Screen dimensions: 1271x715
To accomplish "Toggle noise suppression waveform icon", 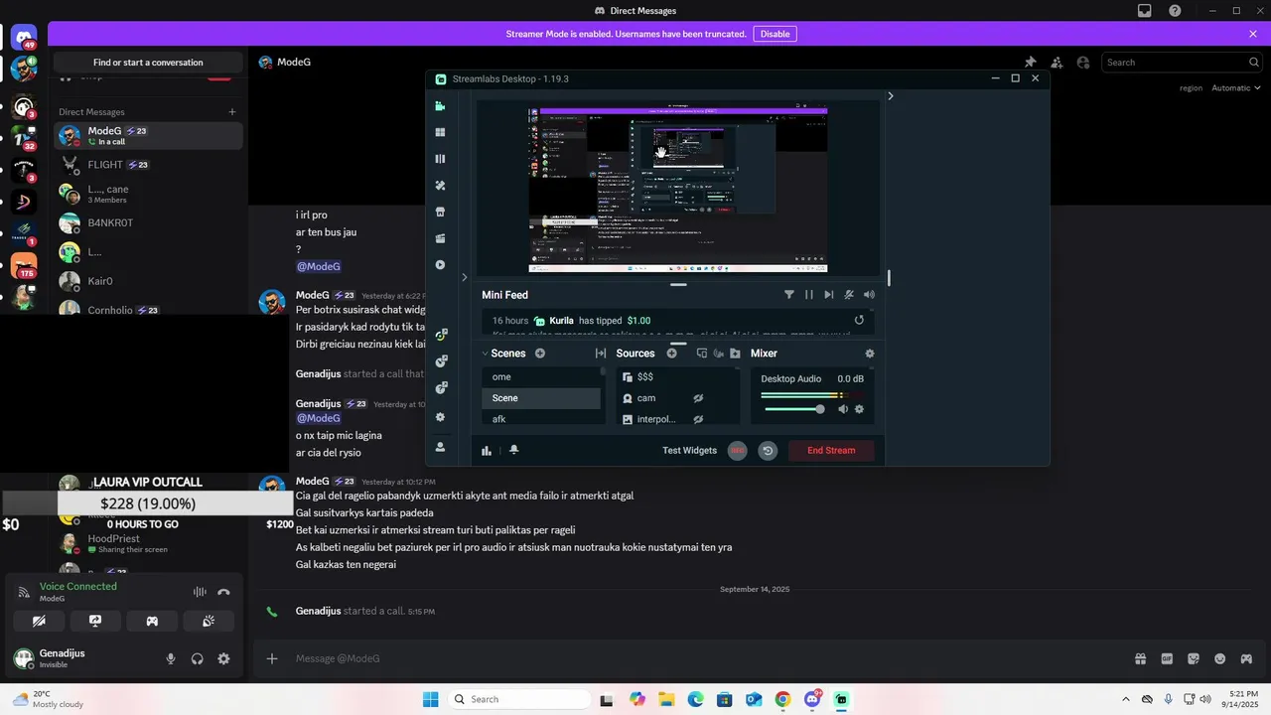I will [x=200, y=592].
